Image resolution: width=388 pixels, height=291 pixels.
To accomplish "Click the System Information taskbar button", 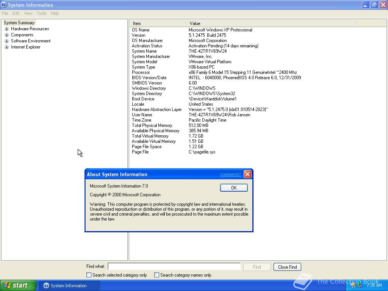I will 70,286.
